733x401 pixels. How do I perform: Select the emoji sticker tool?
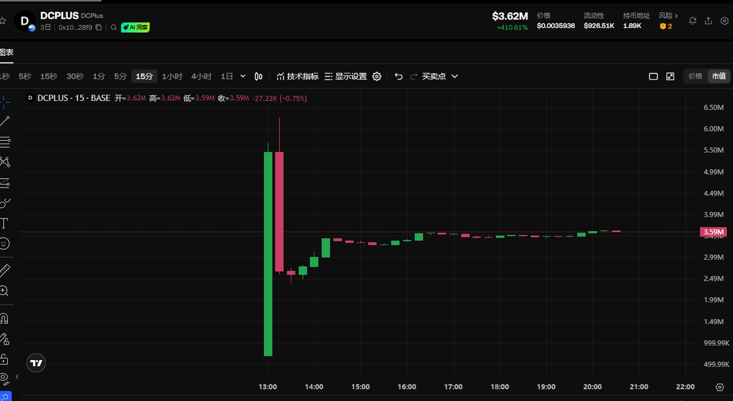[4, 243]
